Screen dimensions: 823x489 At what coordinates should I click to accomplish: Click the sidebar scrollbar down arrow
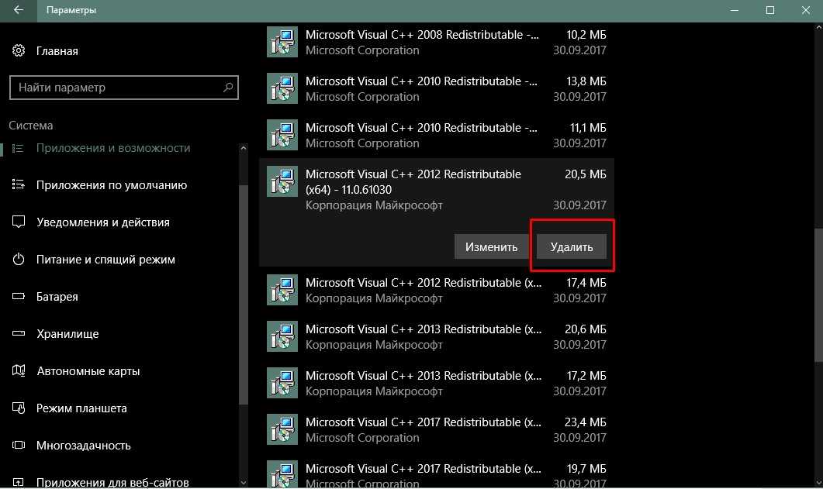[244, 482]
